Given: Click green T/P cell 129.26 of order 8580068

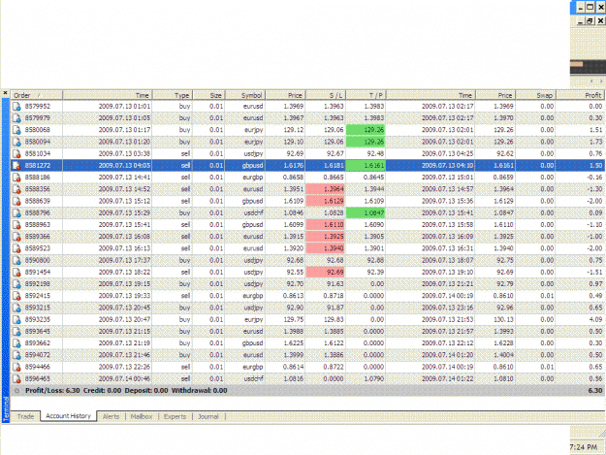Looking at the screenshot, I should click(366, 130).
